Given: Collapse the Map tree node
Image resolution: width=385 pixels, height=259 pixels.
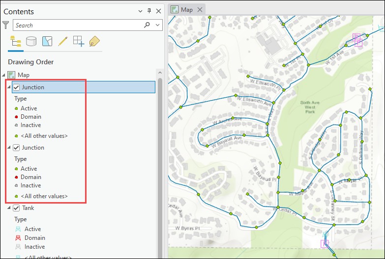Looking at the screenshot, I should click(x=3, y=75).
